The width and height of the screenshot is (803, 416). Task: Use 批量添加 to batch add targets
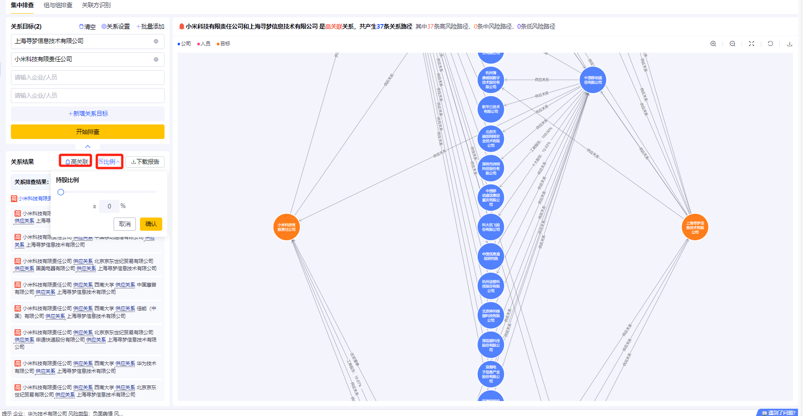pyautogui.click(x=150, y=26)
